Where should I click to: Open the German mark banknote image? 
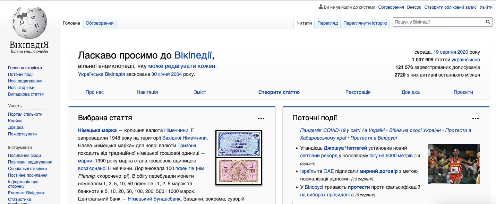[x=239, y=158]
